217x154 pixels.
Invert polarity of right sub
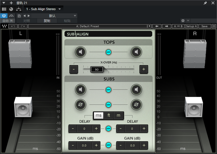point(136,104)
